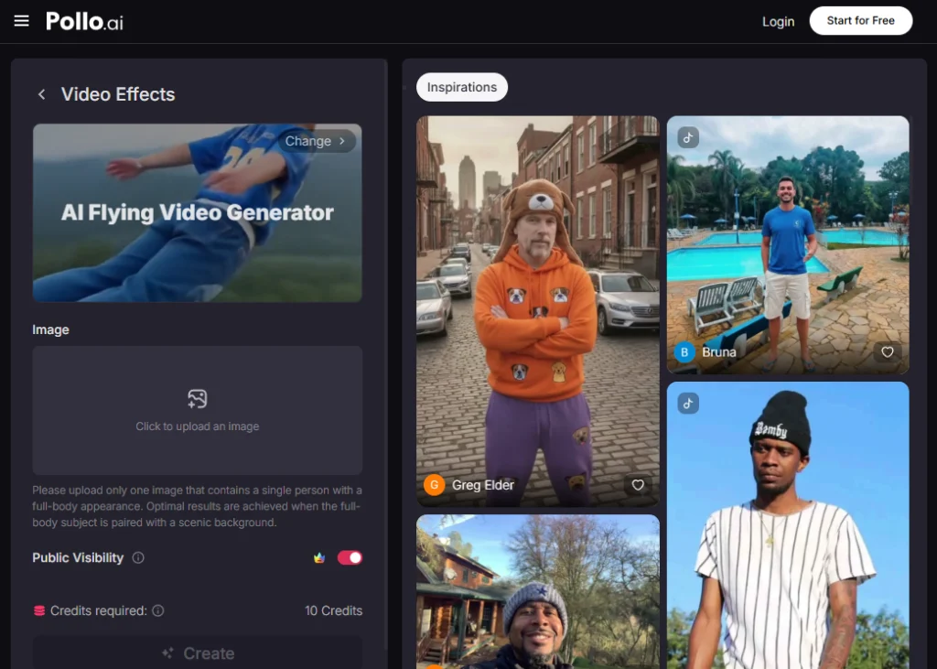This screenshot has width=937, height=669.
Task: Like the Greg Elder video with heart
Action: (638, 485)
